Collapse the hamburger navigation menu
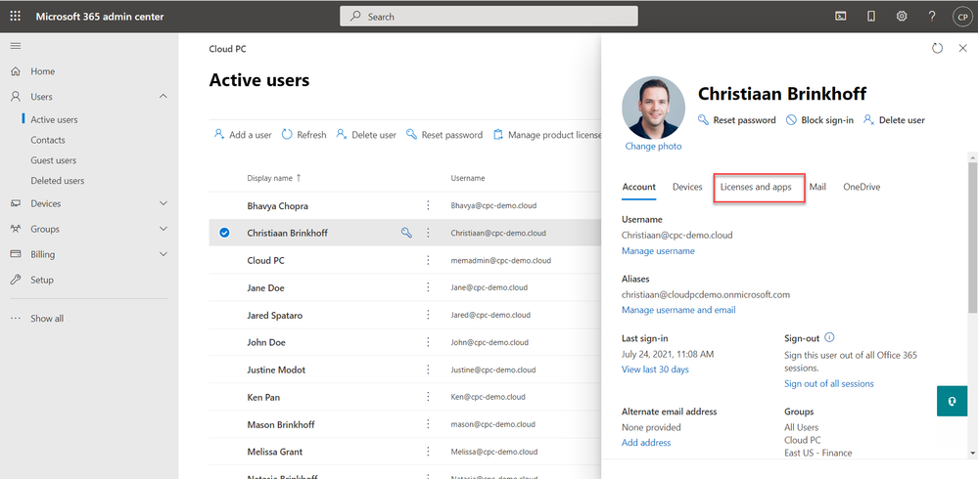The height and width of the screenshot is (479, 978). click(x=15, y=46)
